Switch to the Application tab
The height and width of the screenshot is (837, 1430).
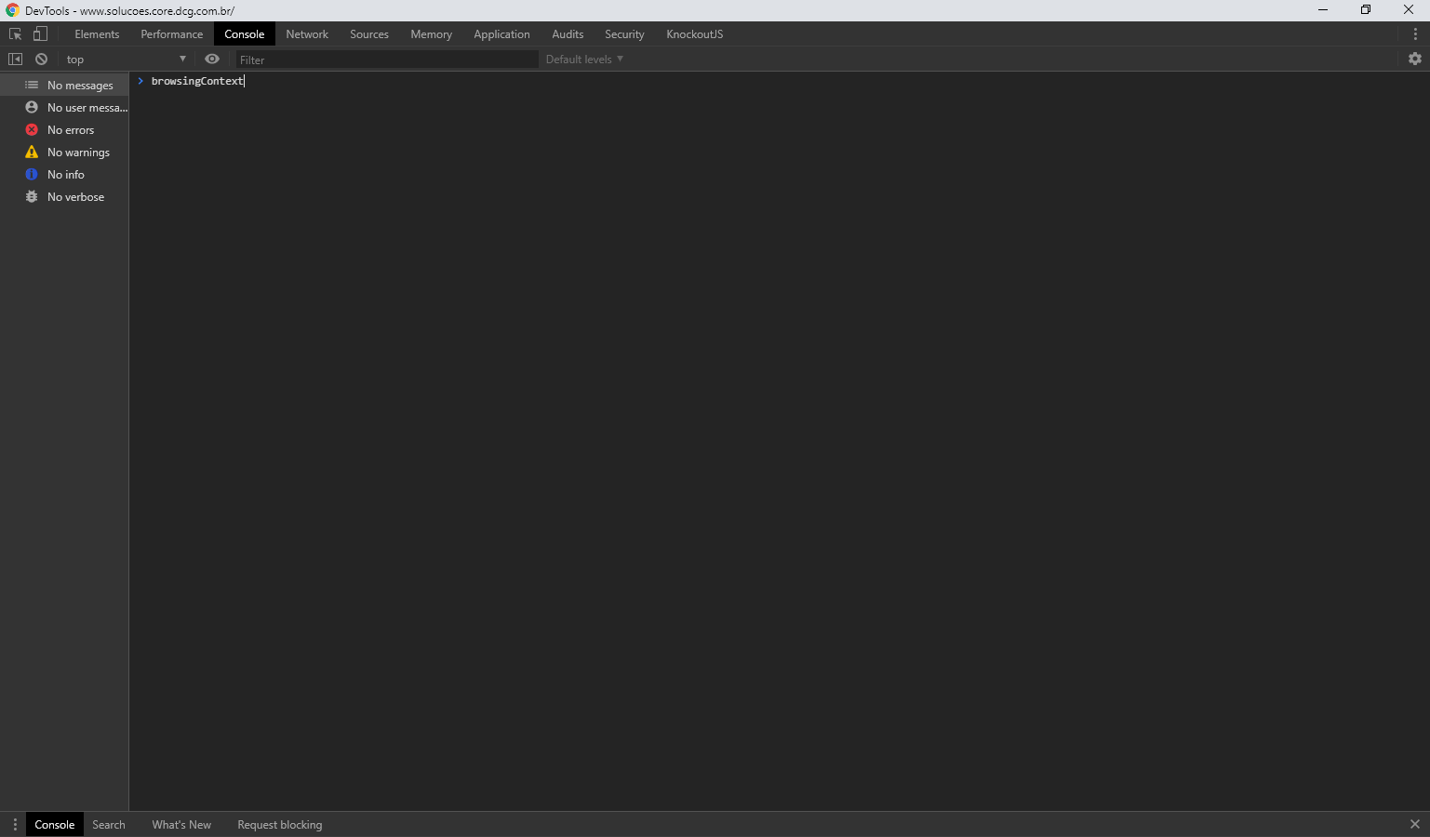pyautogui.click(x=501, y=34)
